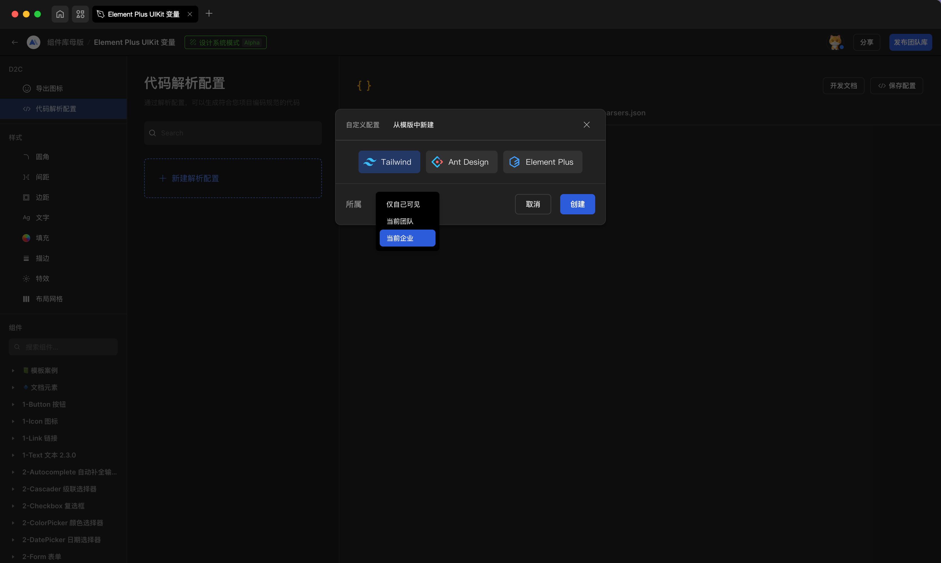Switch to 从模版中新建 tab
Viewport: 941px width, 563px height.
click(x=413, y=125)
